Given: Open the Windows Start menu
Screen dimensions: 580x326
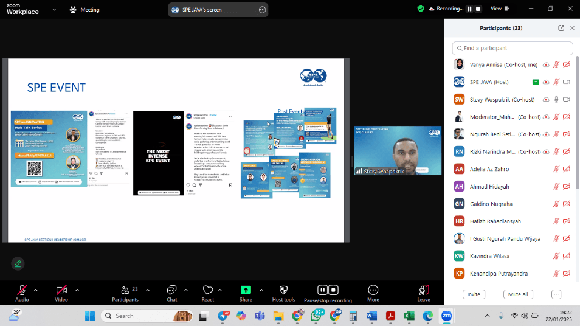Looking at the screenshot, I should click(90, 316).
